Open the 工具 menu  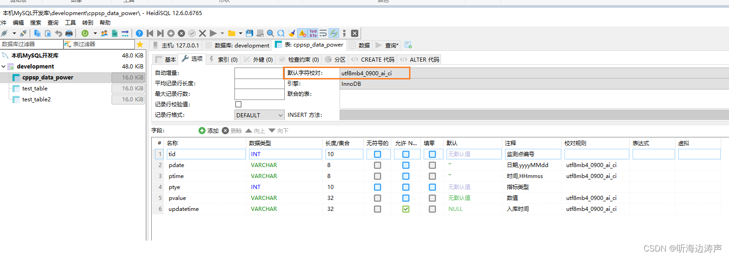(70, 22)
